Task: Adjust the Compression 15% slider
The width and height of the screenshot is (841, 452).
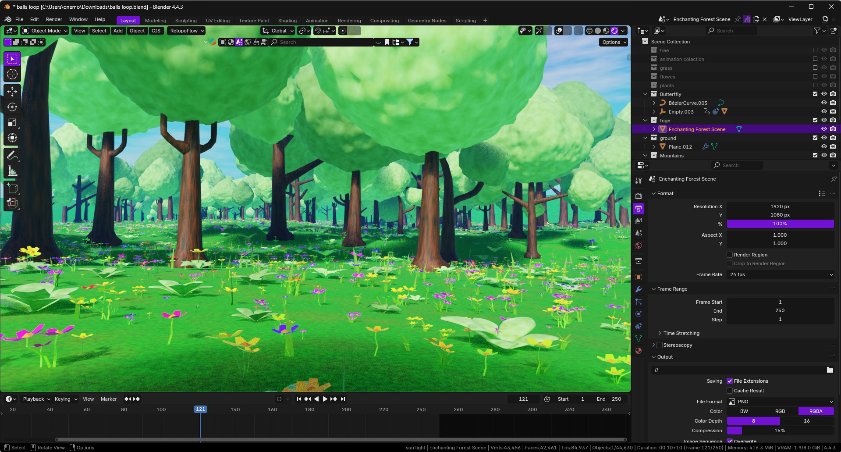Action: tap(780, 431)
